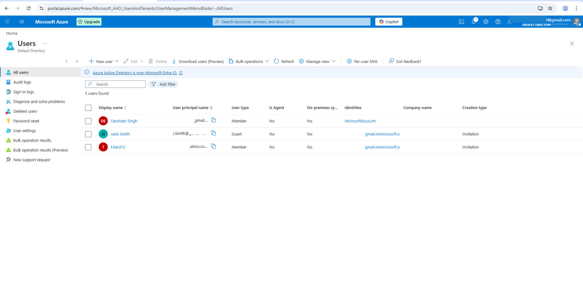This screenshot has width=583, height=300.
Task: Open All users in the side menu
Action: coord(40,72)
